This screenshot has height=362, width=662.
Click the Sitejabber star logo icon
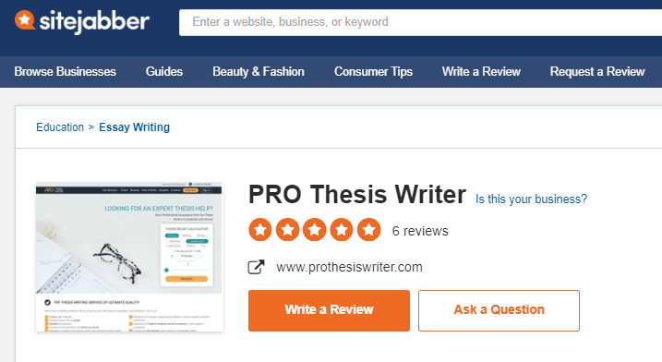[25, 20]
